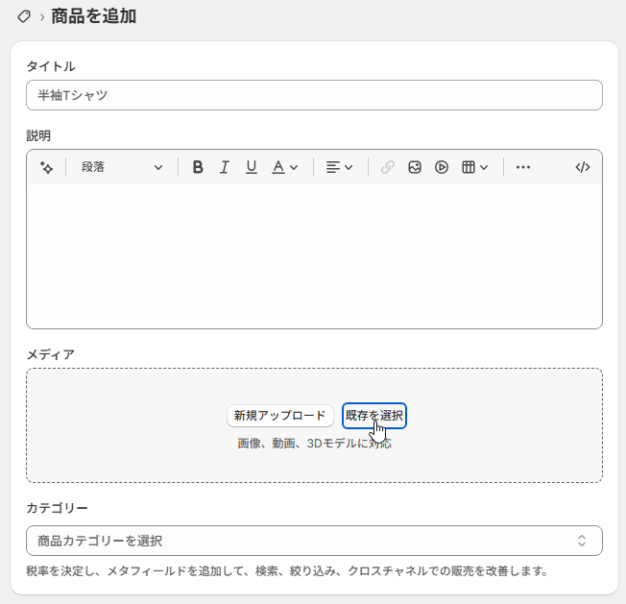This screenshot has height=604, width=626.
Task: Click the products tag breadcrumb icon
Action: tap(24, 16)
